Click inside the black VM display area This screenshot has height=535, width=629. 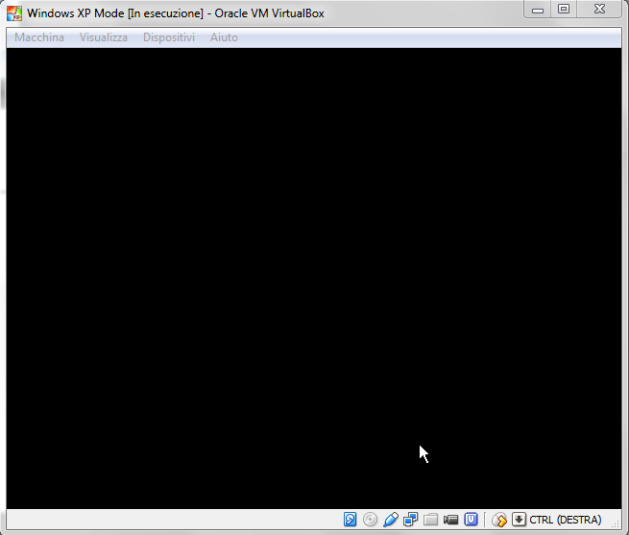click(x=313, y=278)
